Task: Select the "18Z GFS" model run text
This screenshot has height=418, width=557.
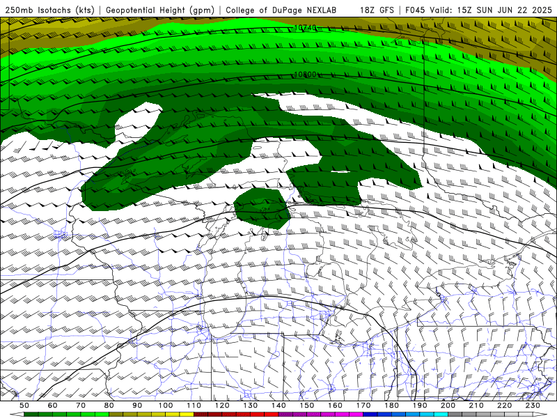Action: (377, 10)
